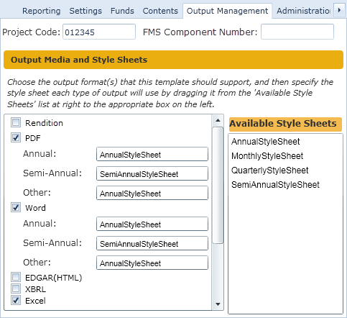Viewport: 347px width, 318px height.
Task: Go to the Funds tab
Action: (122, 11)
